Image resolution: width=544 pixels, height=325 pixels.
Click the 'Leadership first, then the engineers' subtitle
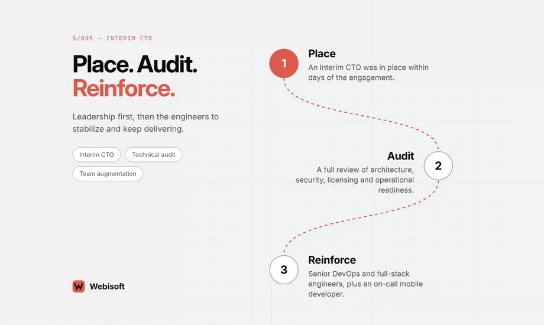145,123
